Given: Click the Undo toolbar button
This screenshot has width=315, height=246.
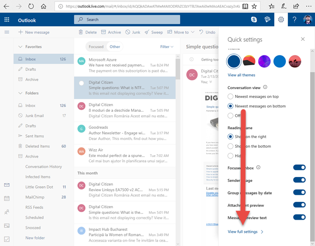Looking at the screenshot, I should click(x=207, y=32).
